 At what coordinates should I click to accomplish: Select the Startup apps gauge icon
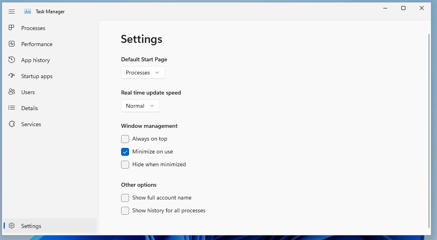click(x=12, y=76)
